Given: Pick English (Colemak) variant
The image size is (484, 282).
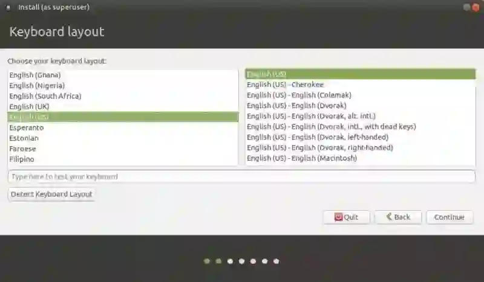Looking at the screenshot, I should coord(361,95).
